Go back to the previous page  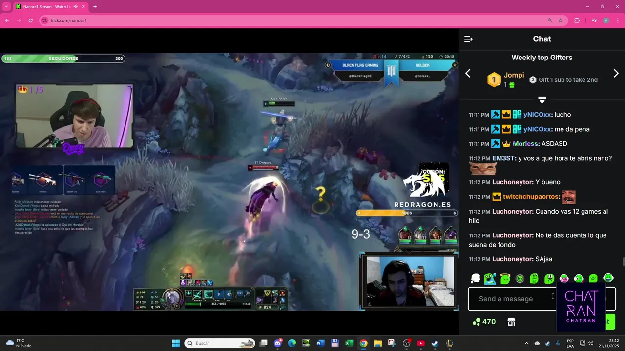(7, 20)
